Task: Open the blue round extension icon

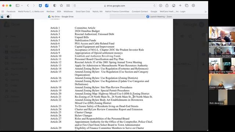Action: tap(47, 5)
